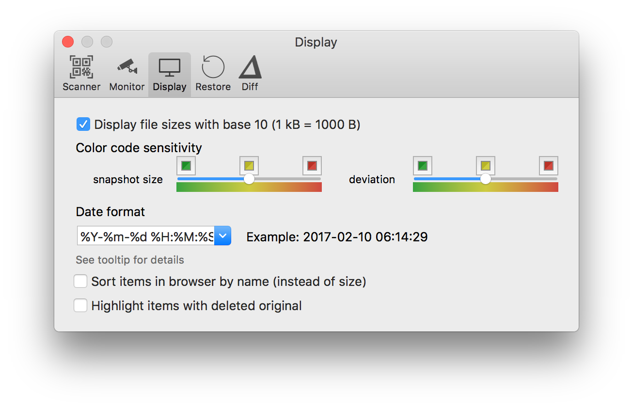Uncheck display file sizes with base 10

pos(83,125)
